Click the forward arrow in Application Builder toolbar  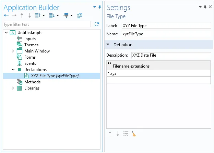pos(14,15)
